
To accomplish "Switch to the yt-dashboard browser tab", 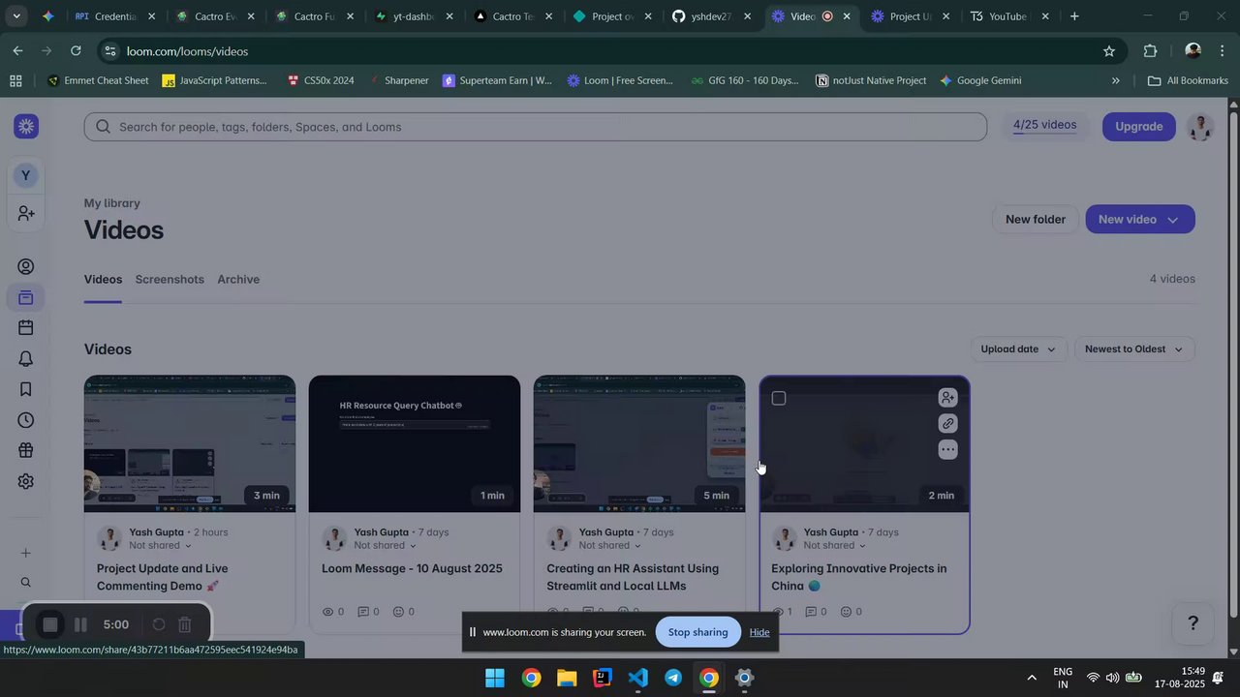I will pyautogui.click(x=413, y=16).
